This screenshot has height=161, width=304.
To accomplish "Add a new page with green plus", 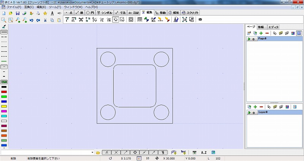I will click(261, 33).
